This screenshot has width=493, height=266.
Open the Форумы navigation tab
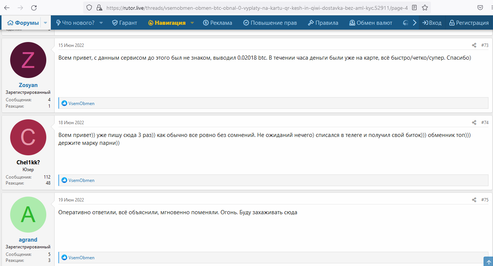23,23
